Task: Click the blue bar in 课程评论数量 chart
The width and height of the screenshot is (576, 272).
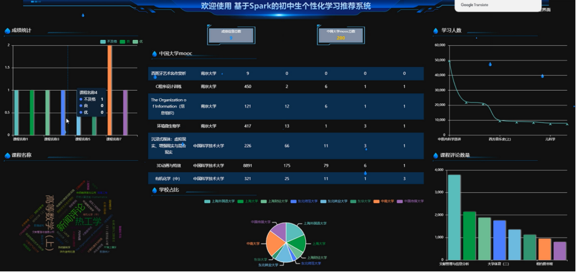Action: pos(499,240)
